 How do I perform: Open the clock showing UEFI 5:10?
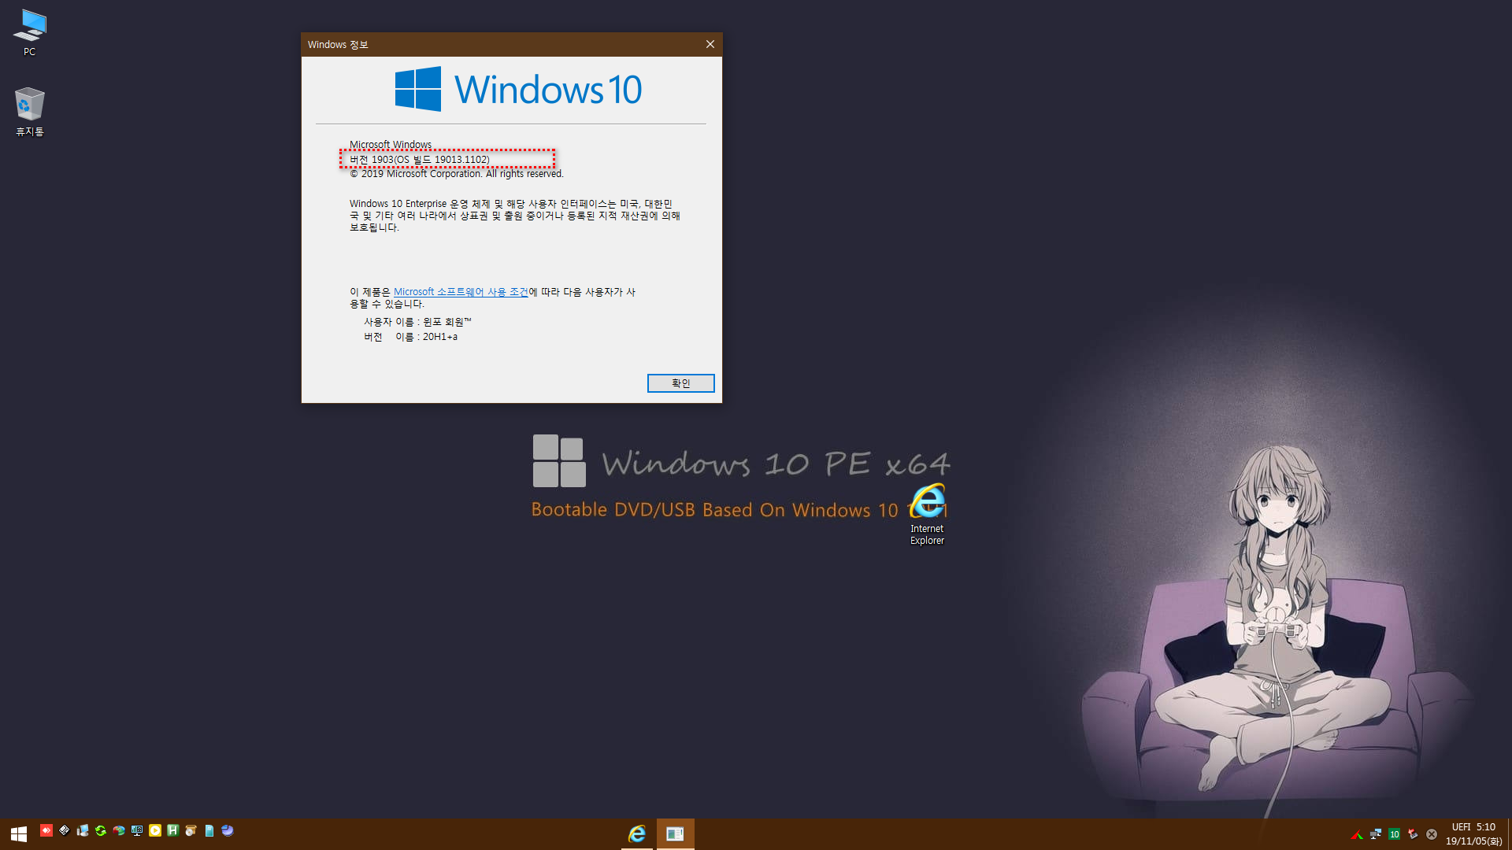tap(1473, 834)
